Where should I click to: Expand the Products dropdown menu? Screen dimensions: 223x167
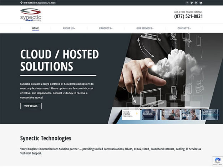pyautogui.click(x=106, y=28)
